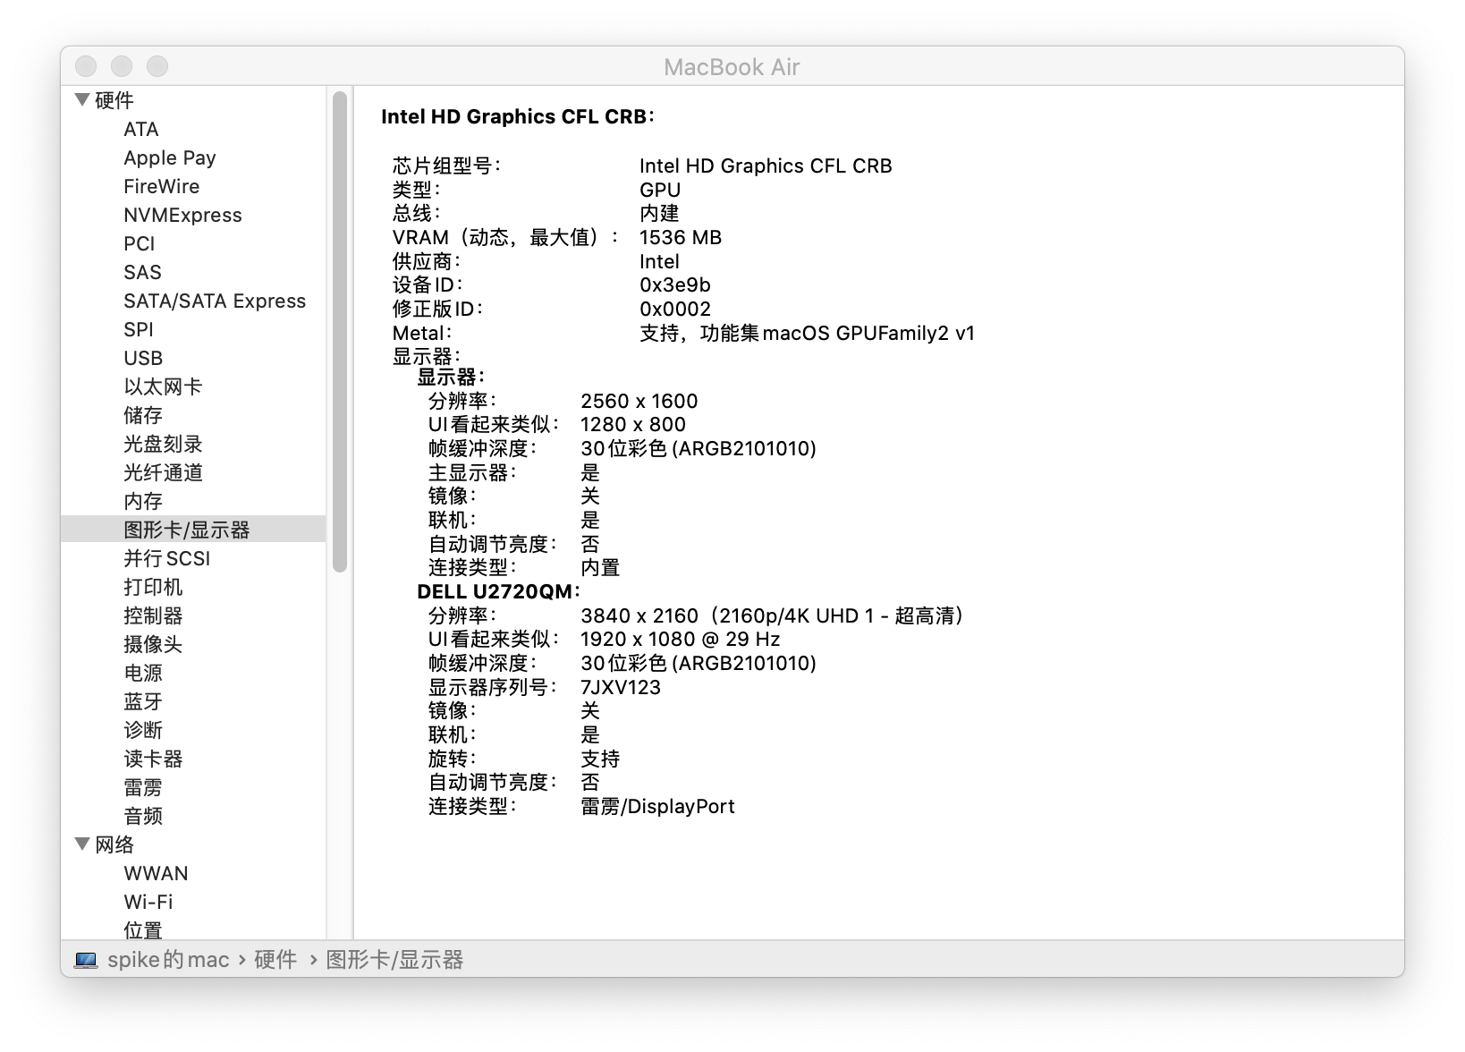
Task: Click spike的mac in the breadcrumb path
Action: coord(166,959)
